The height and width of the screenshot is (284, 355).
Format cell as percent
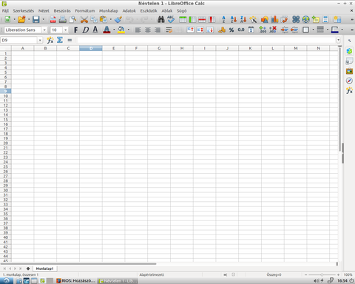[x=231, y=30]
